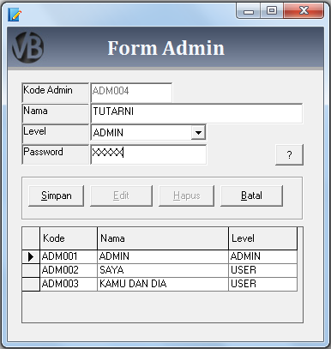Click the Nama column header
Image resolution: width=331 pixels, height=349 pixels.
(x=163, y=238)
